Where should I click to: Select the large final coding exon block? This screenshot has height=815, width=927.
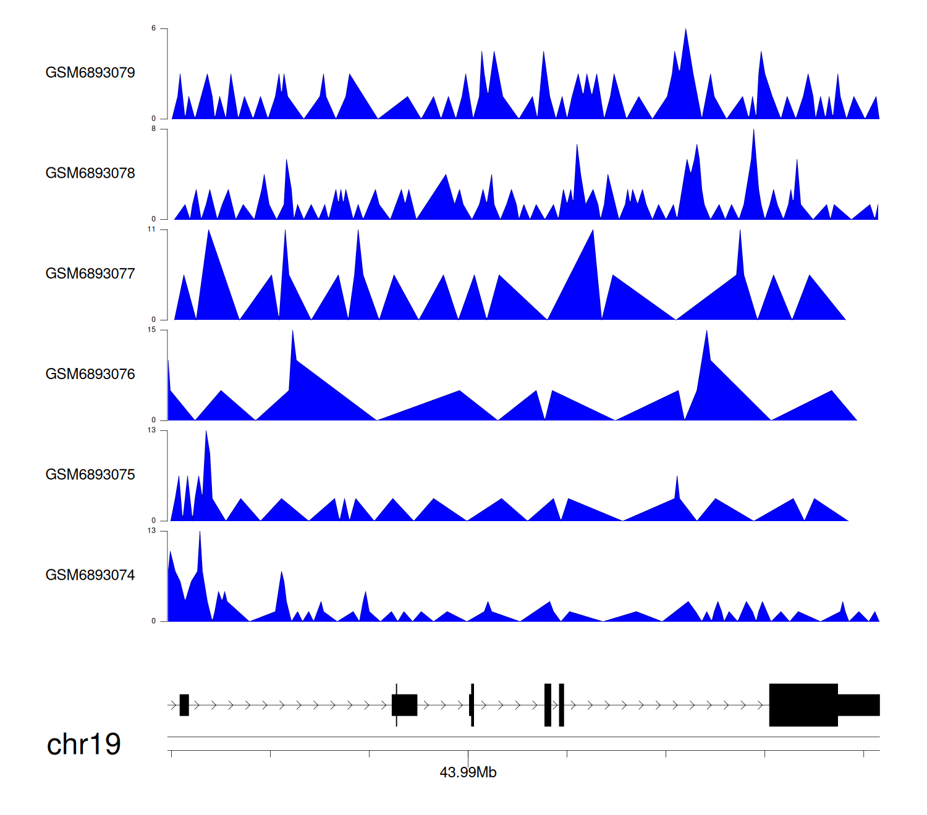click(x=803, y=705)
